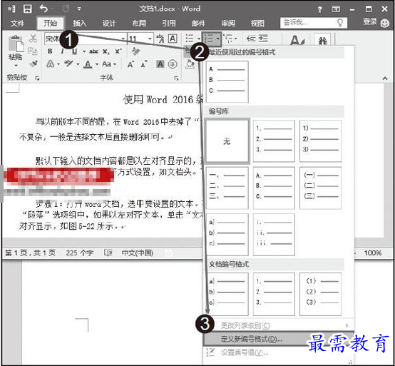
Task: Choose 定义新编号格式 menu item
Action: tap(279, 339)
